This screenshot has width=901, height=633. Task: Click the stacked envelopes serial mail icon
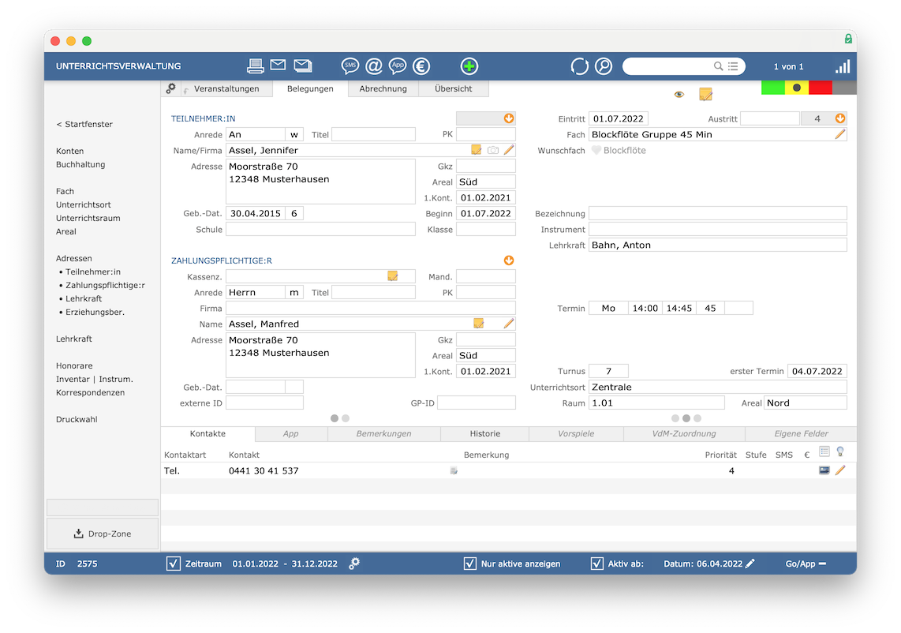304,66
